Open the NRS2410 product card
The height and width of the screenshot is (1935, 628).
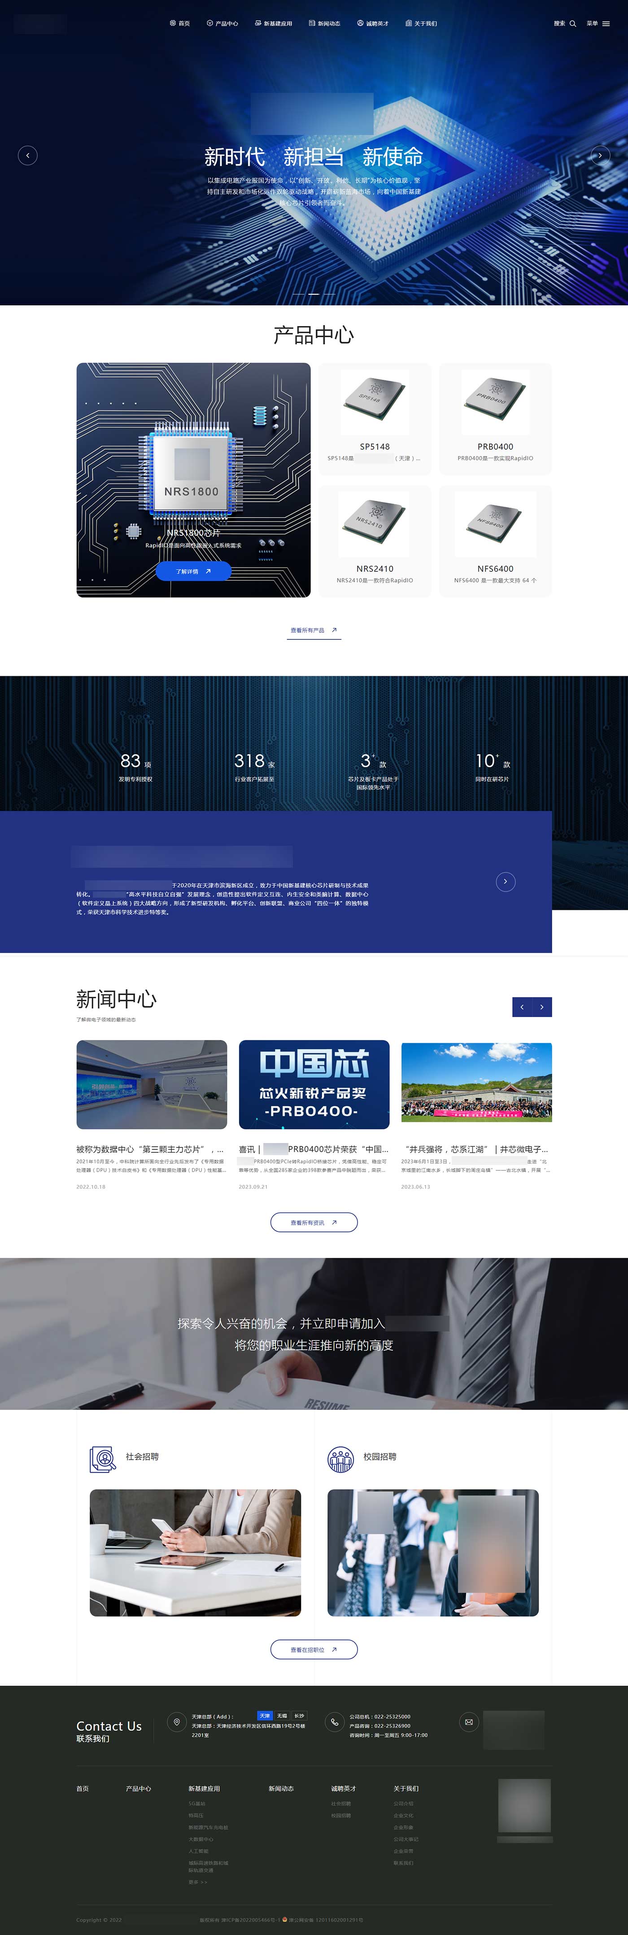click(x=375, y=541)
